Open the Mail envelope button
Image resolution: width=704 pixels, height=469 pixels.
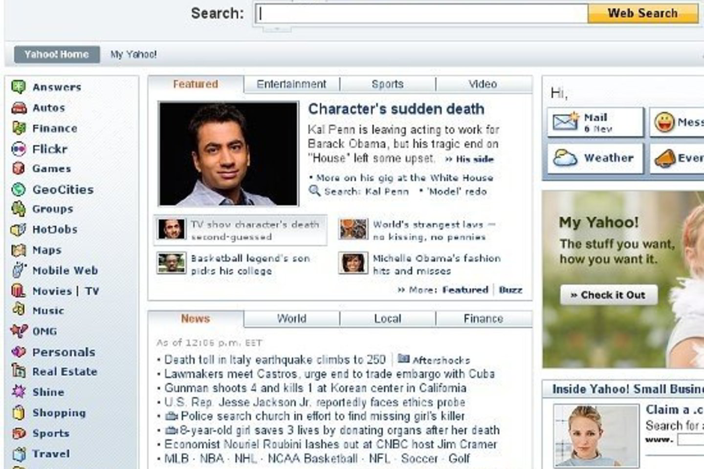[595, 122]
